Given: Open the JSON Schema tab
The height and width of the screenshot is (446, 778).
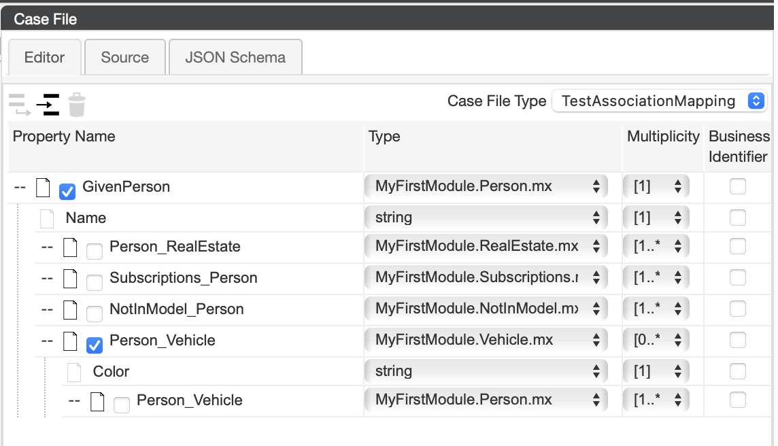Looking at the screenshot, I should [x=235, y=58].
